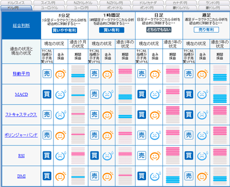230x187 pixels.
Task: Click the 買いやや有利 badge under 5分足
Action: (x=64, y=30)
